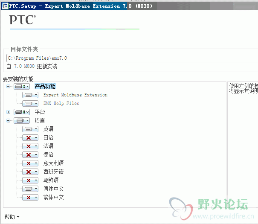
Task: Select the 西班牙语 language item
Action: (53, 172)
